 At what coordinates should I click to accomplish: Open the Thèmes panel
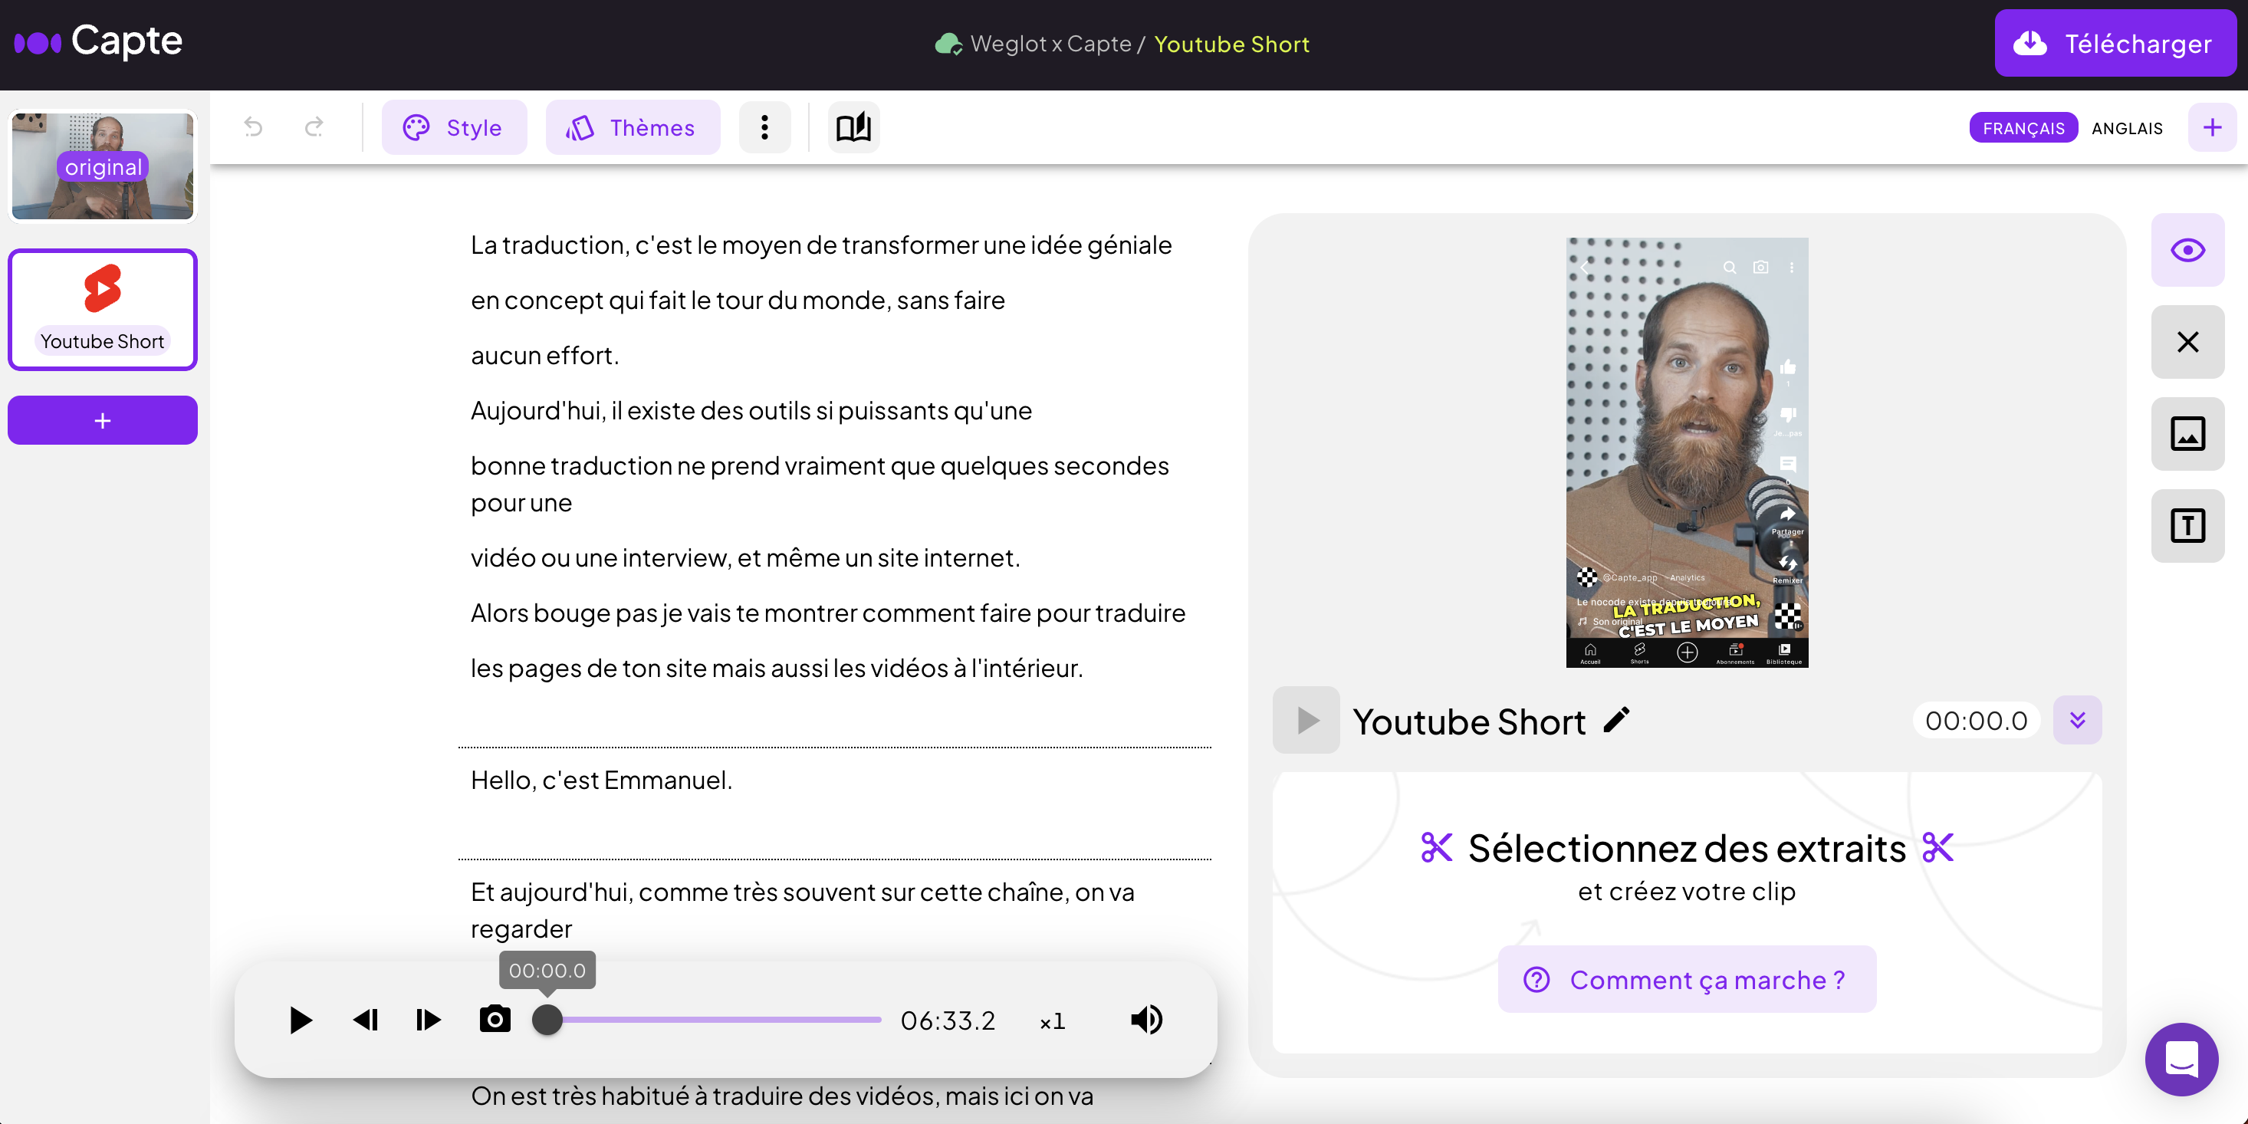pos(633,127)
